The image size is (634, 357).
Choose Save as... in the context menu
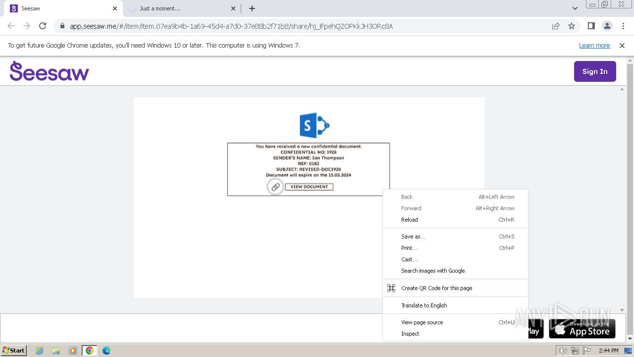pyautogui.click(x=455, y=237)
